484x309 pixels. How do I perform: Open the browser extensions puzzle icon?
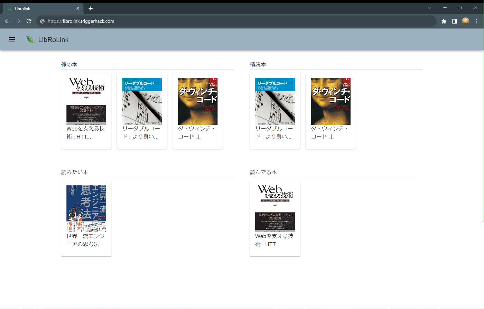tap(444, 21)
